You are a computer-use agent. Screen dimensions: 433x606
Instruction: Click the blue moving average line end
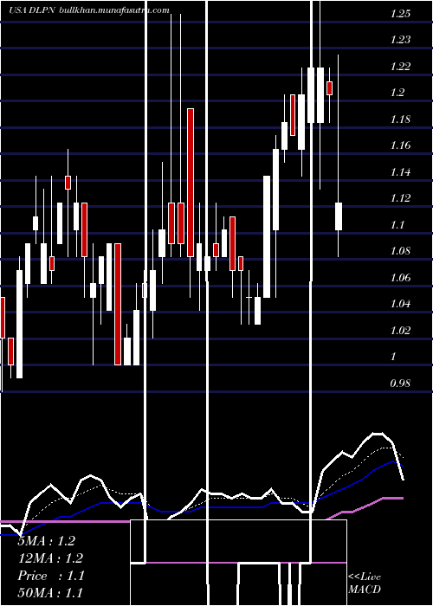pos(402,466)
